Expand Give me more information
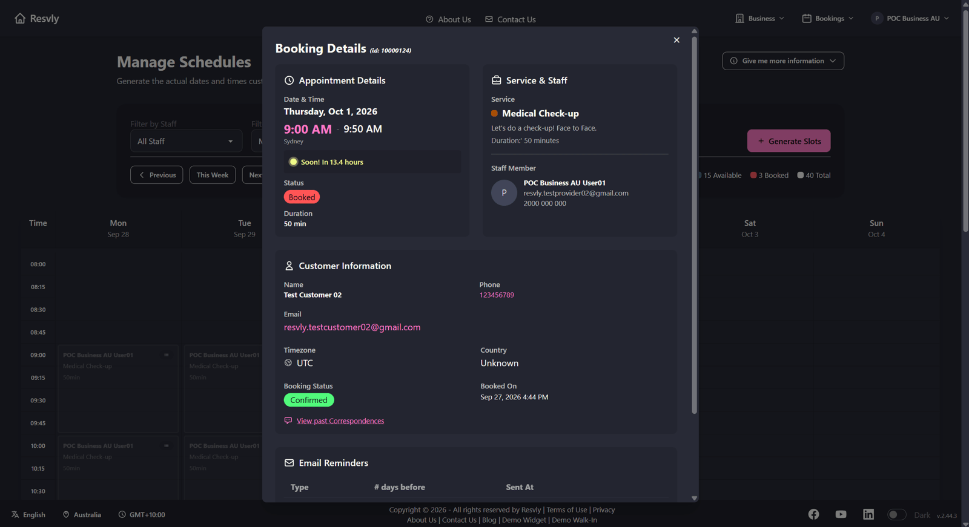This screenshot has height=527, width=969. (x=783, y=61)
